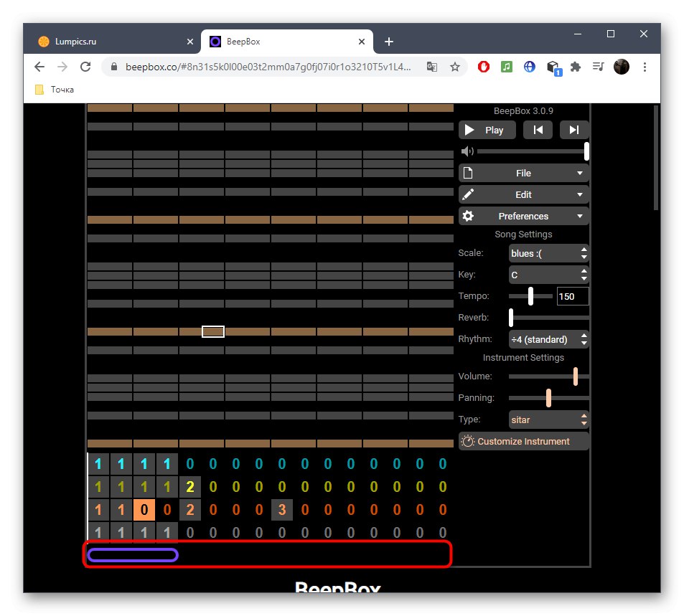Click the page vertical scrollbar

click(x=655, y=158)
